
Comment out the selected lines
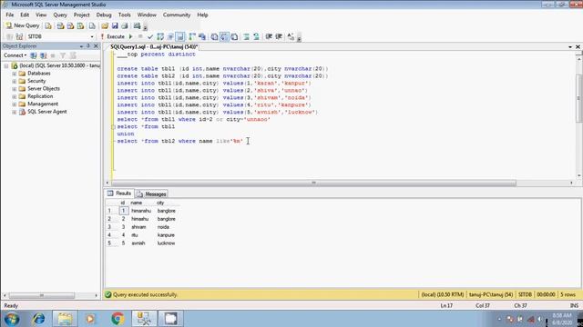pos(246,36)
